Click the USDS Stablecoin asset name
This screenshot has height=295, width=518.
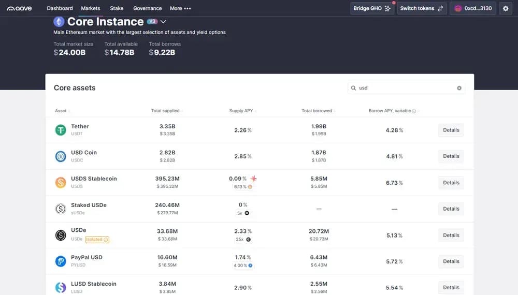[94, 179]
